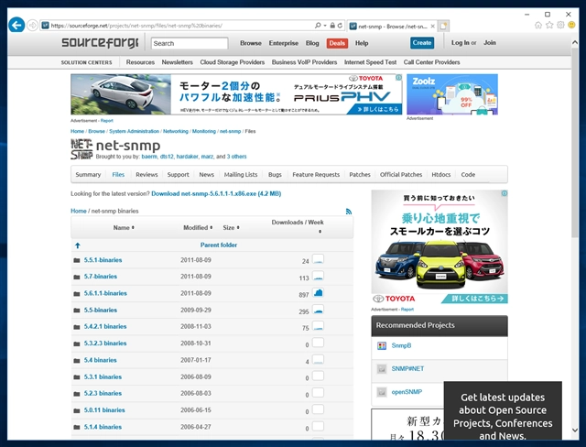Click the address bar security lock icon

[x=332, y=26]
